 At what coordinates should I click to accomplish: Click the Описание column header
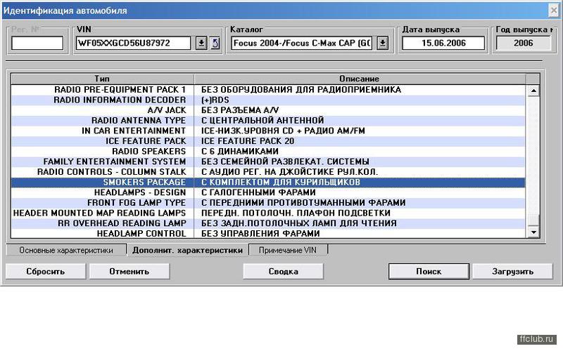360,79
